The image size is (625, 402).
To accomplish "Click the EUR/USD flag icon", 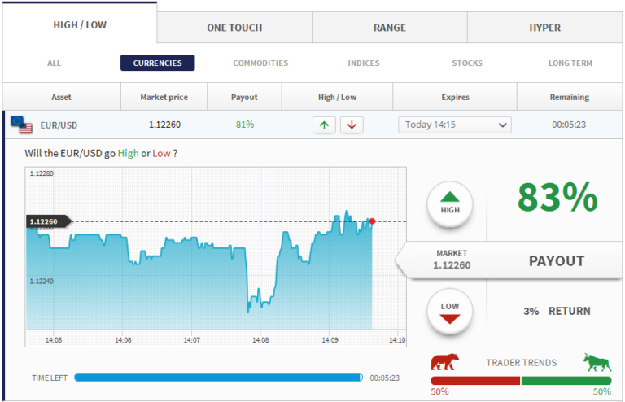I will pos(21,125).
